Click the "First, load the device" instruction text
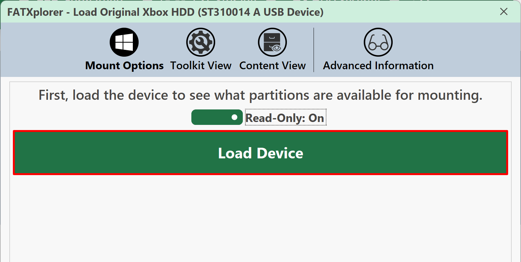Viewport: 521px width, 262px height. [260, 95]
